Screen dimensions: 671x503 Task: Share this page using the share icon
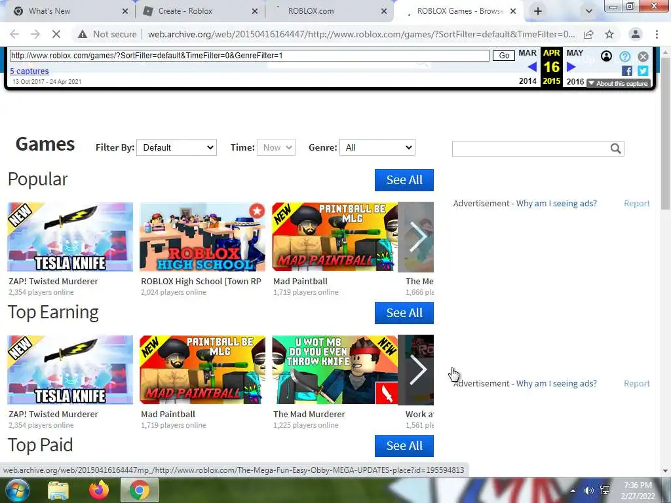click(588, 34)
